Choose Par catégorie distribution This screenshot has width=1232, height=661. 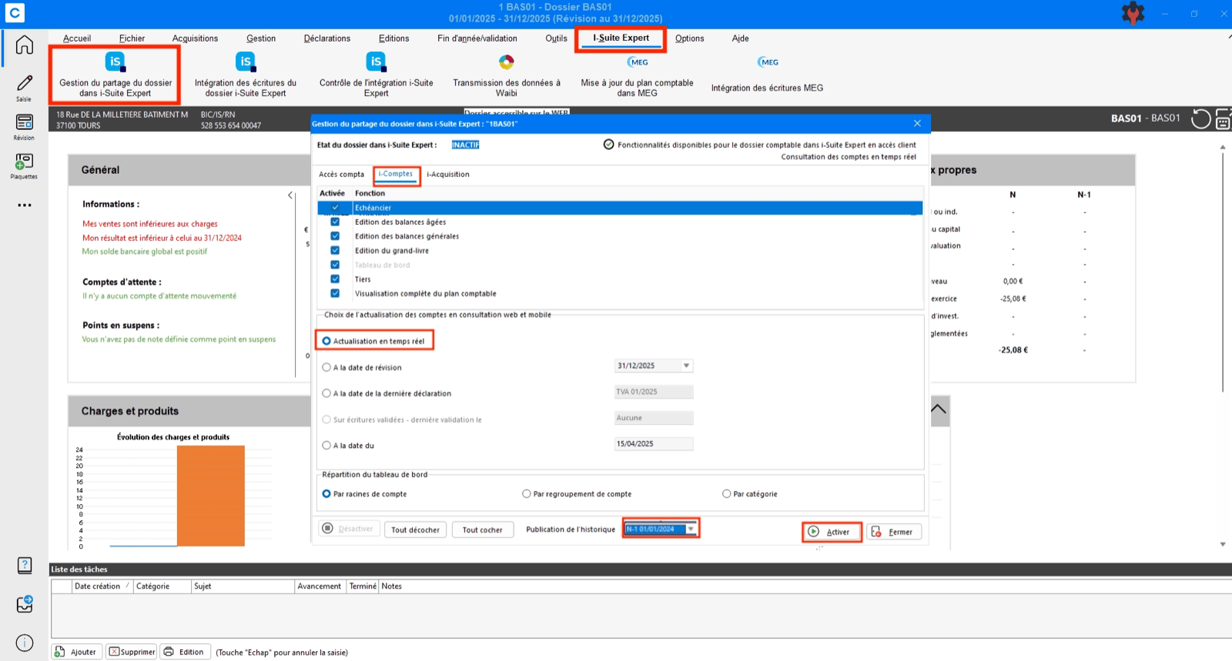(727, 494)
